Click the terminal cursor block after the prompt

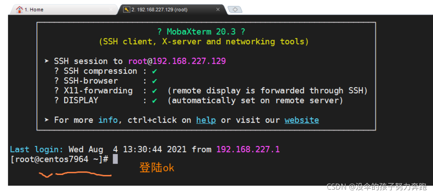pos(115,159)
